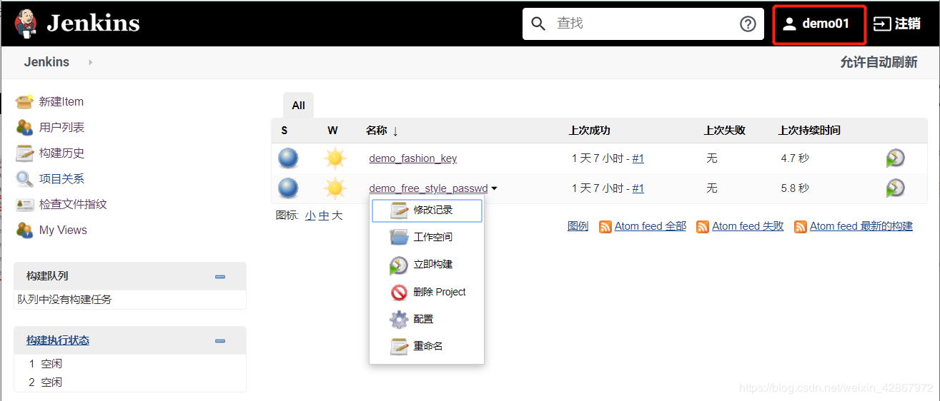This screenshot has height=401, width=940.
Task: Open build #1 link of demo_free_style_passwd
Action: [x=638, y=188]
